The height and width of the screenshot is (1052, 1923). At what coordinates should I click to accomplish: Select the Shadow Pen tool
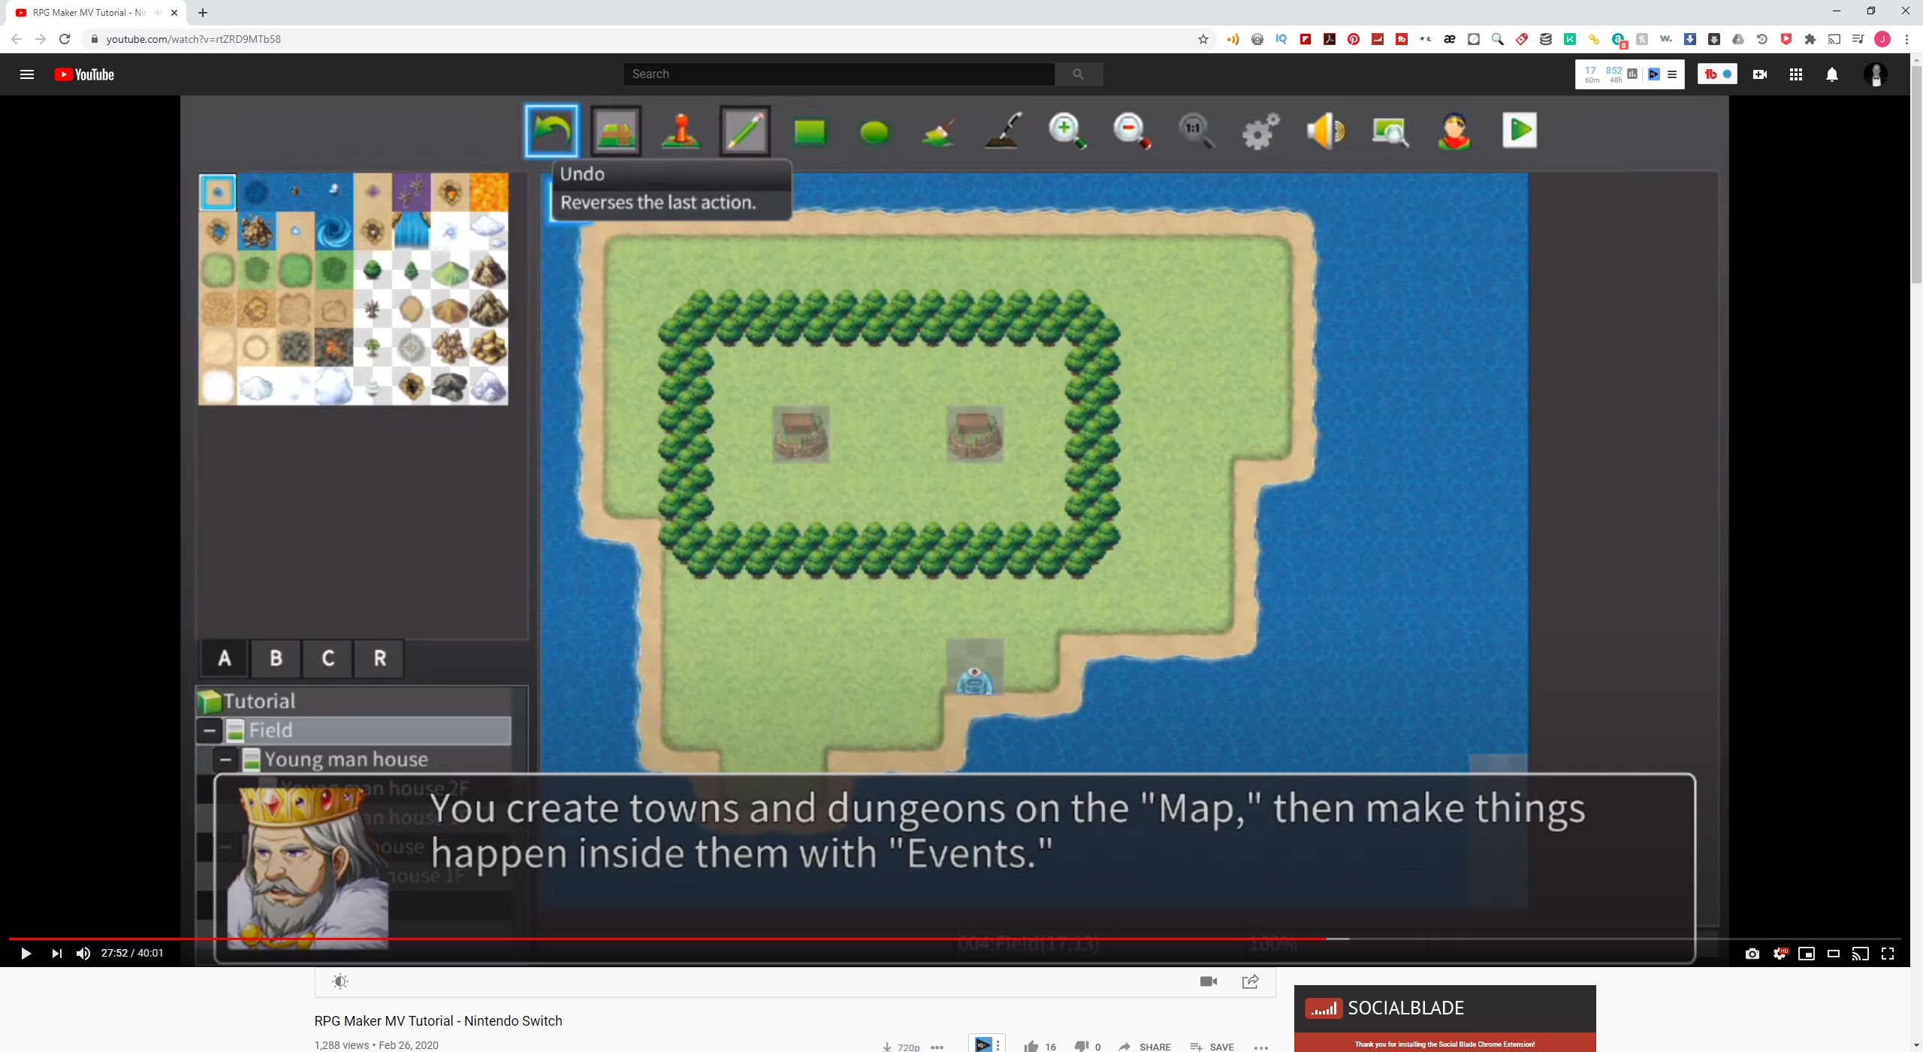(1004, 131)
